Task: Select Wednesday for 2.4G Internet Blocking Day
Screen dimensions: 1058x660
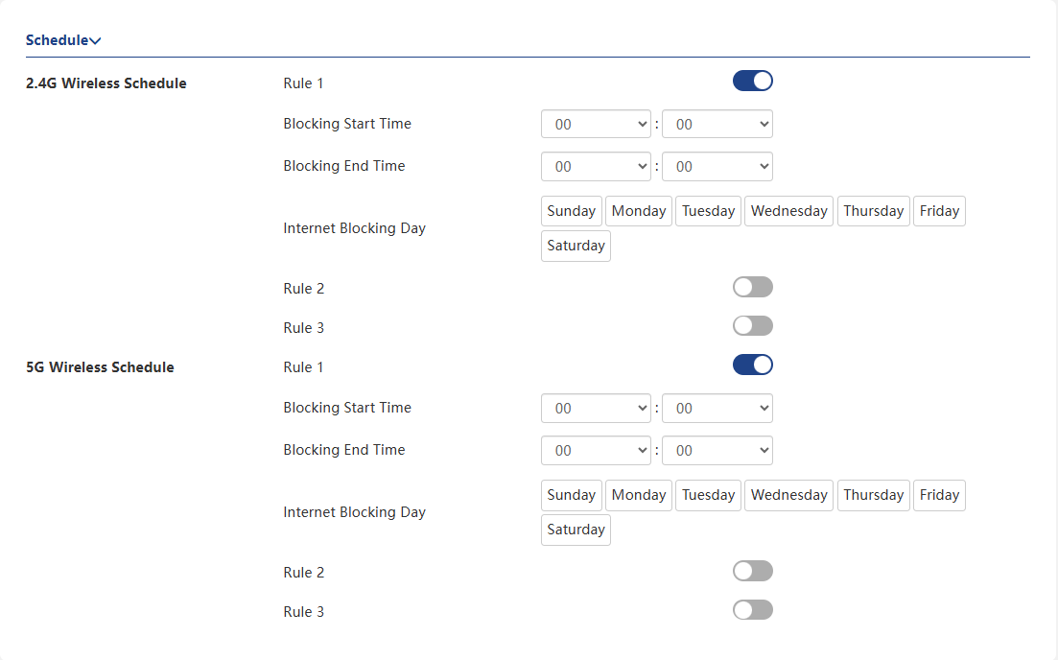Action: click(x=788, y=211)
